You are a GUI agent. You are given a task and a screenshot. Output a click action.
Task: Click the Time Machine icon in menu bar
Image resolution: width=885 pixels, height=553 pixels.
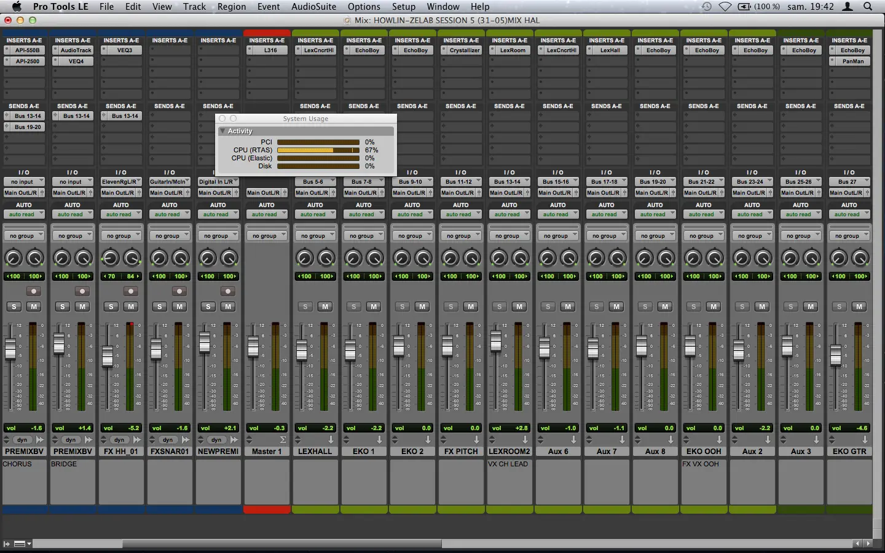click(707, 7)
